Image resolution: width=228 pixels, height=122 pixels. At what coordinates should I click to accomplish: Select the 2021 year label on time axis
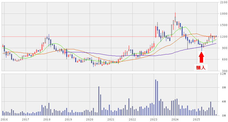(111, 119)
